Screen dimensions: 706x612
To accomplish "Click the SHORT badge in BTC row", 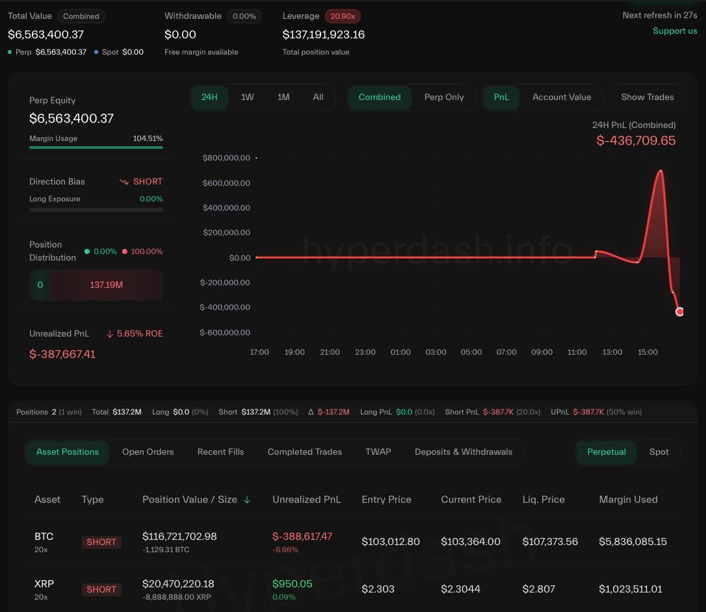I will coord(101,542).
